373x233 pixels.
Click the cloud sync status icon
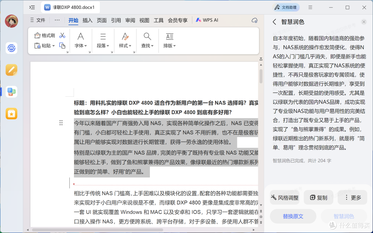(255, 20)
